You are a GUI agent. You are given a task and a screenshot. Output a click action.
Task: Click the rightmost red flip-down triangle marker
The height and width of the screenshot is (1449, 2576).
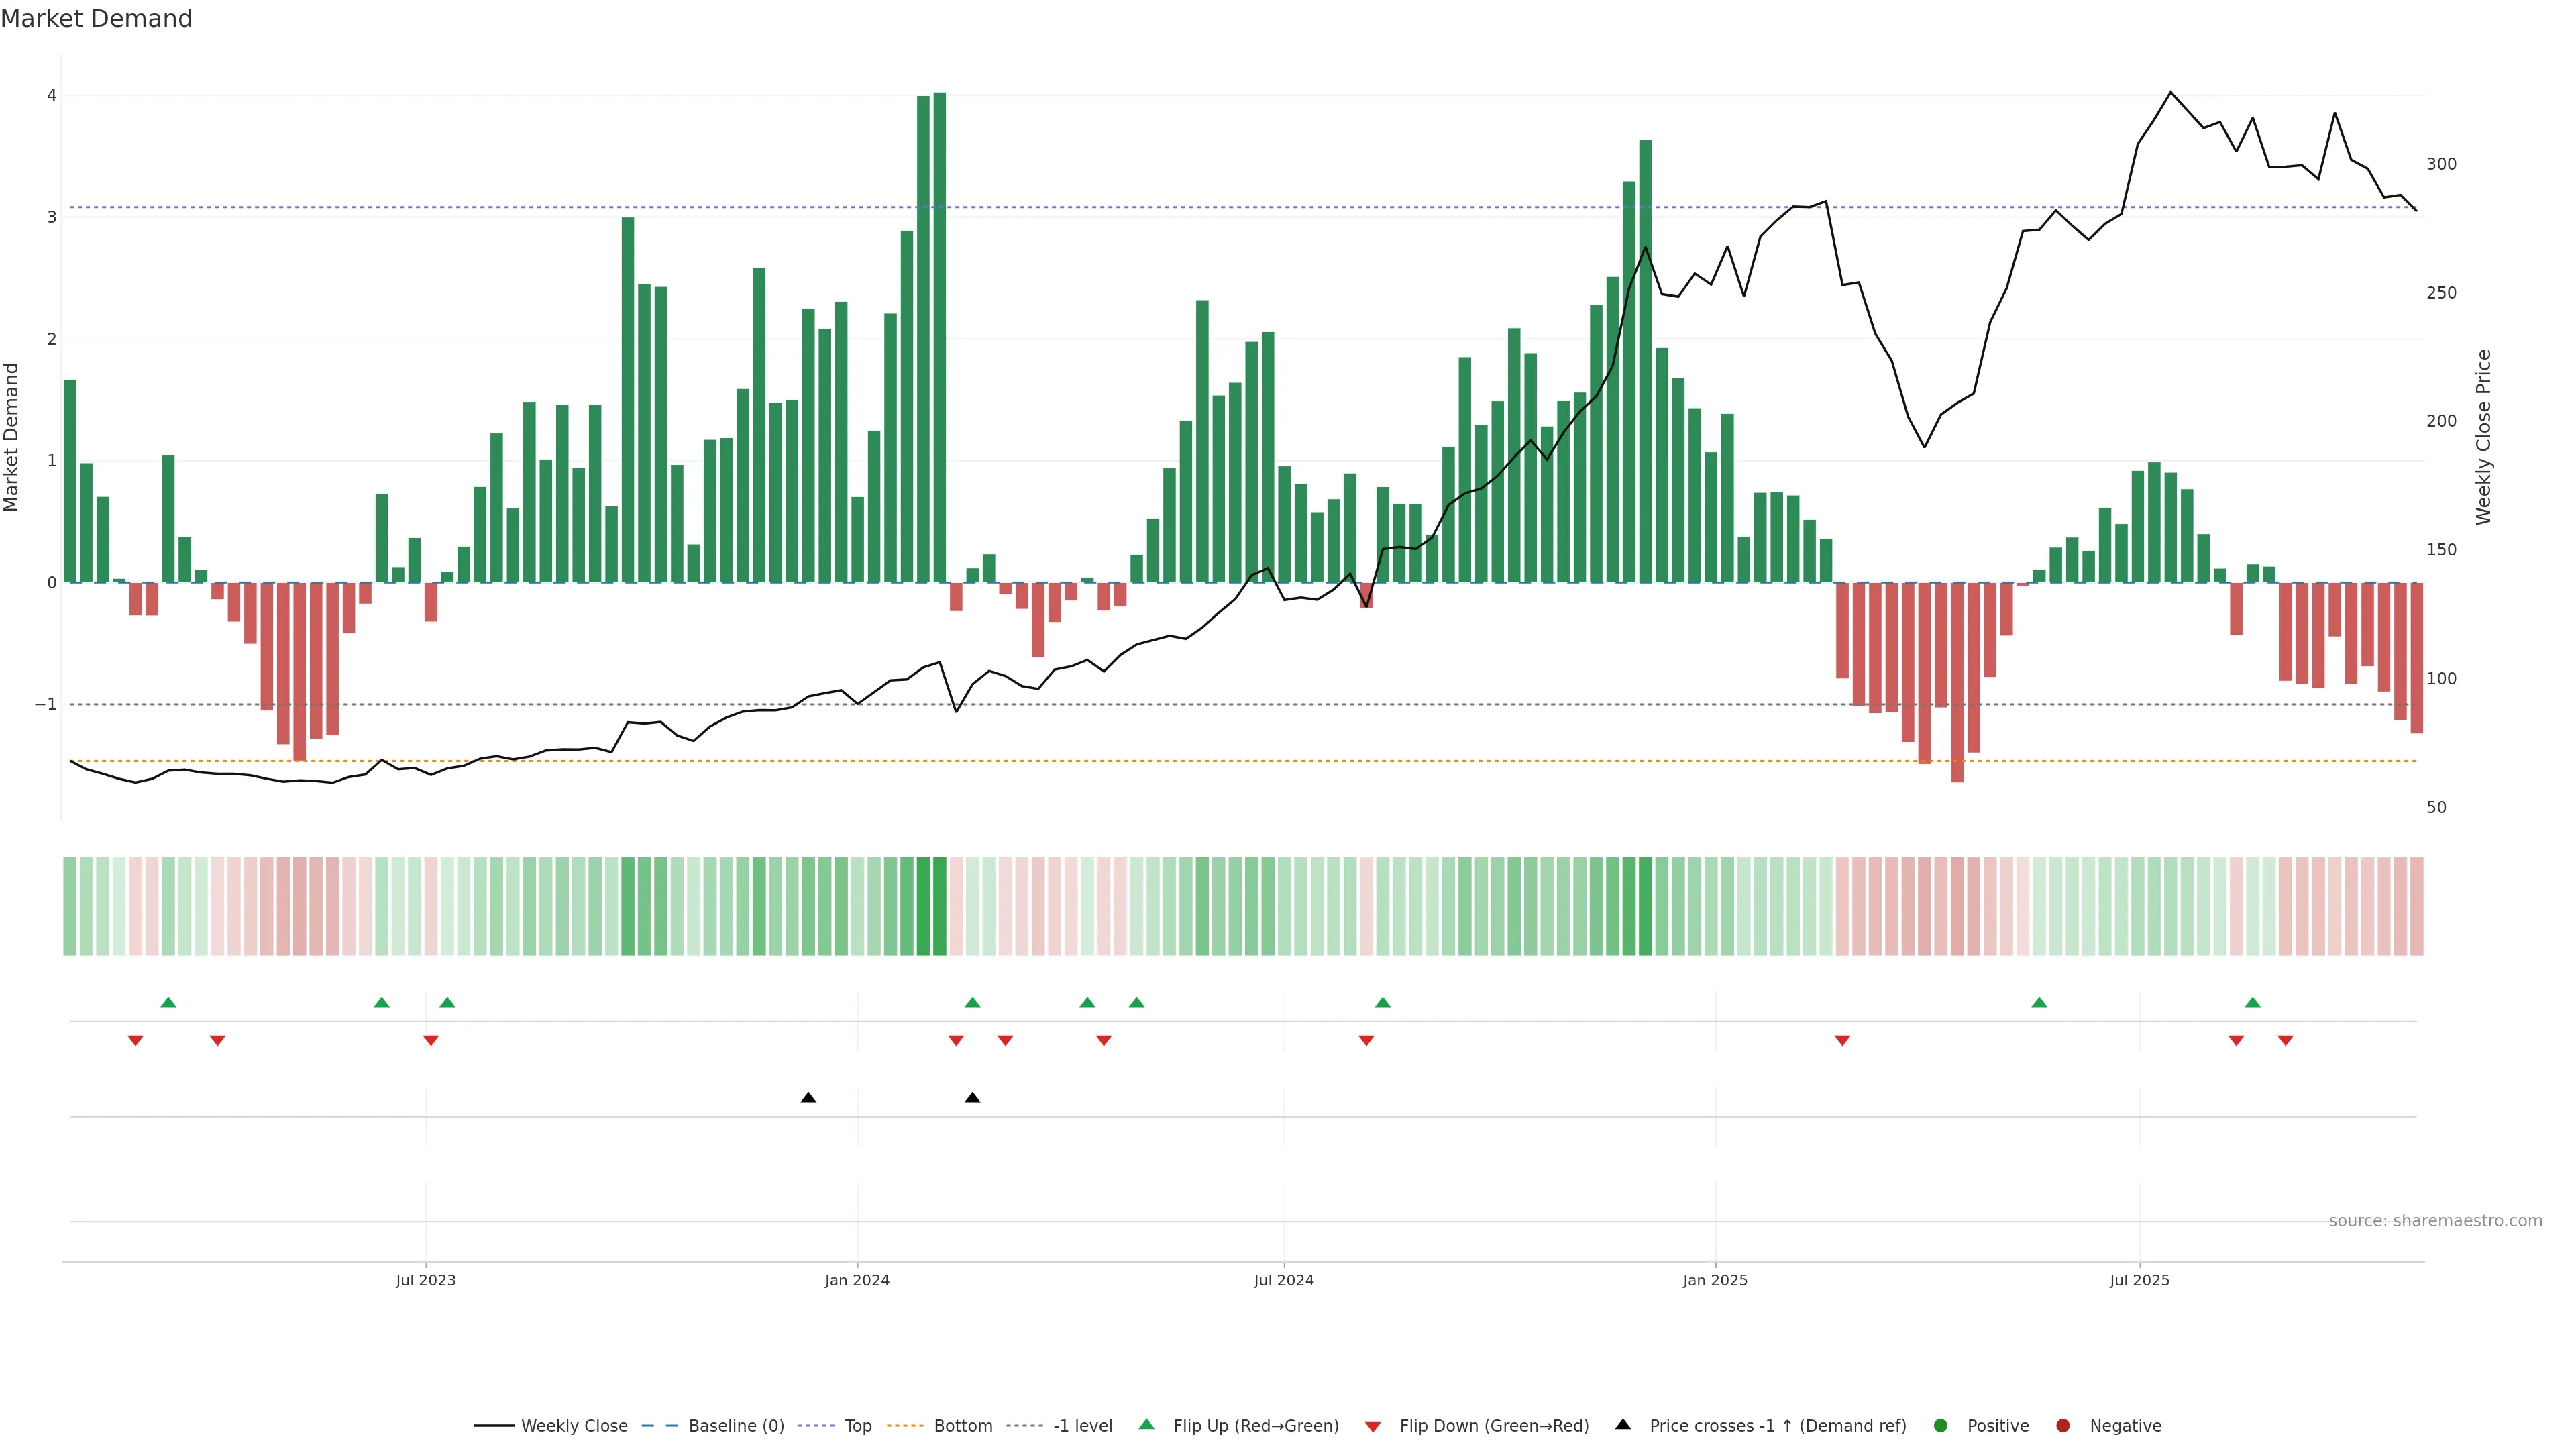2285,1041
